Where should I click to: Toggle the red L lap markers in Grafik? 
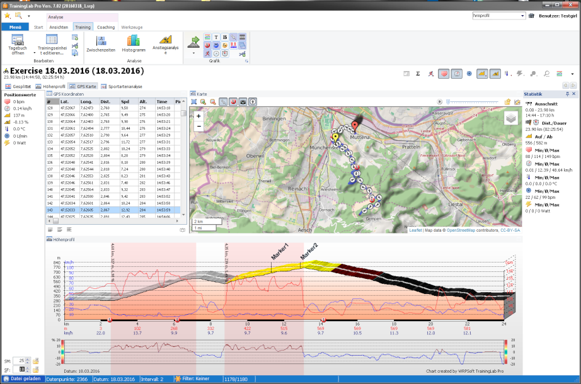pos(207,45)
